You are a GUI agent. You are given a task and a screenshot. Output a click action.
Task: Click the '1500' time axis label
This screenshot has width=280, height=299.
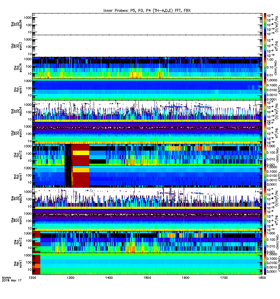pyautogui.click(x=147, y=278)
